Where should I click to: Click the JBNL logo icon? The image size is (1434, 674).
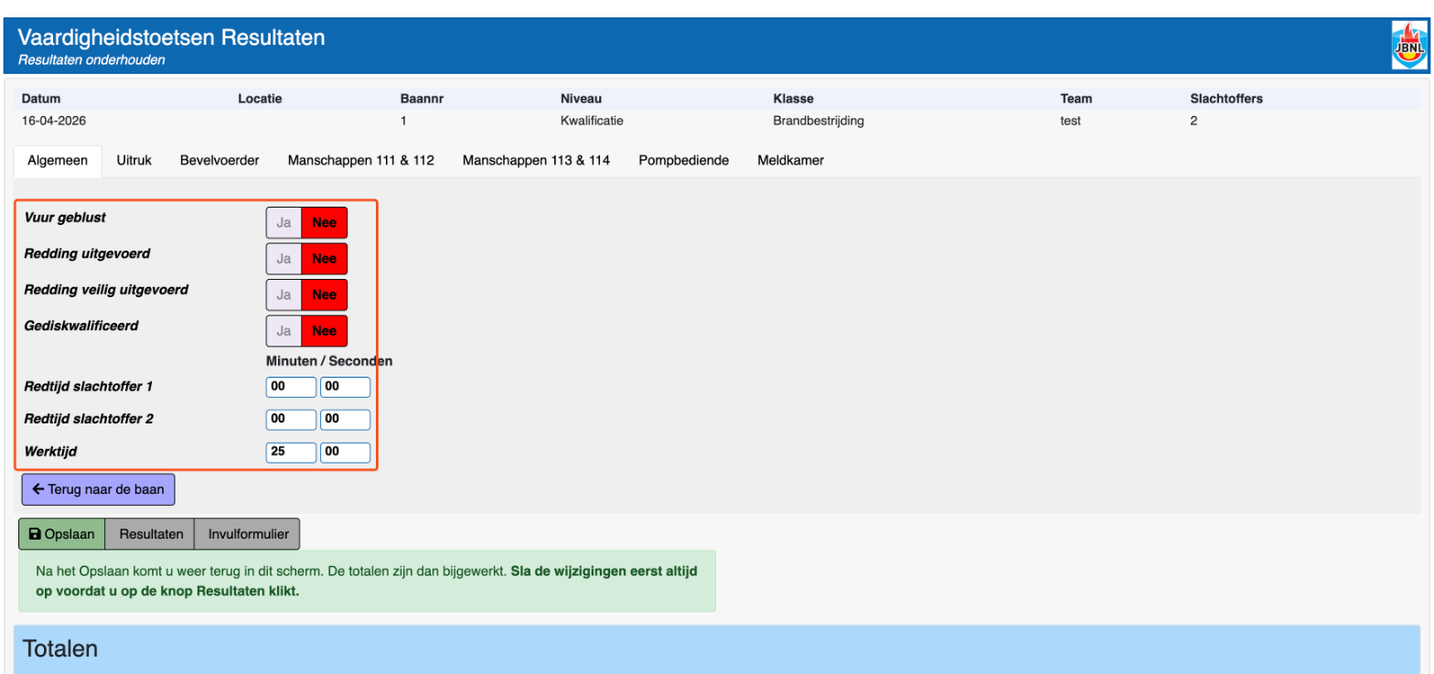(x=1407, y=46)
